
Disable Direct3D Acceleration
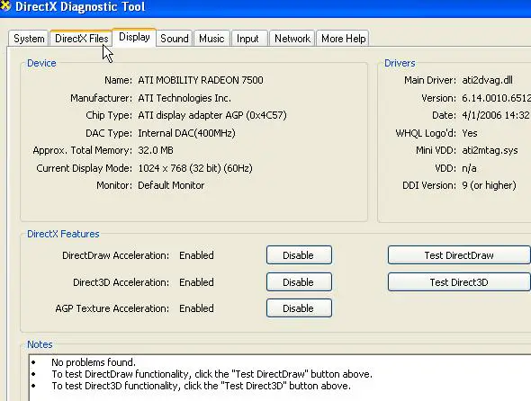(299, 282)
